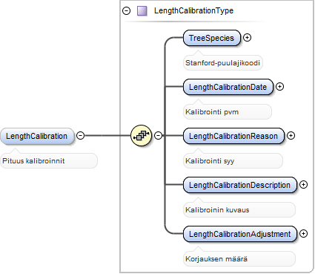Click the purple LengthCalibrationType type icon

[142, 11]
